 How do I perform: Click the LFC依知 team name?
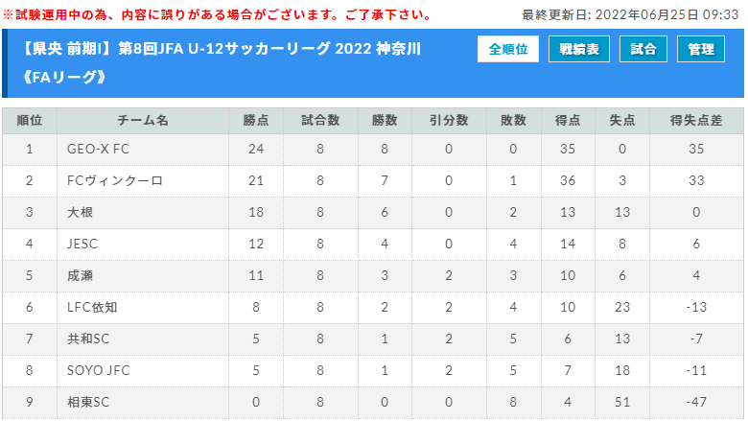pos(92,307)
